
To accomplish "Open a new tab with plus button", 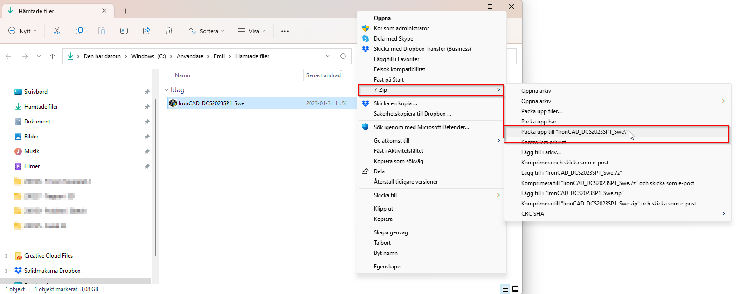I will point(125,11).
